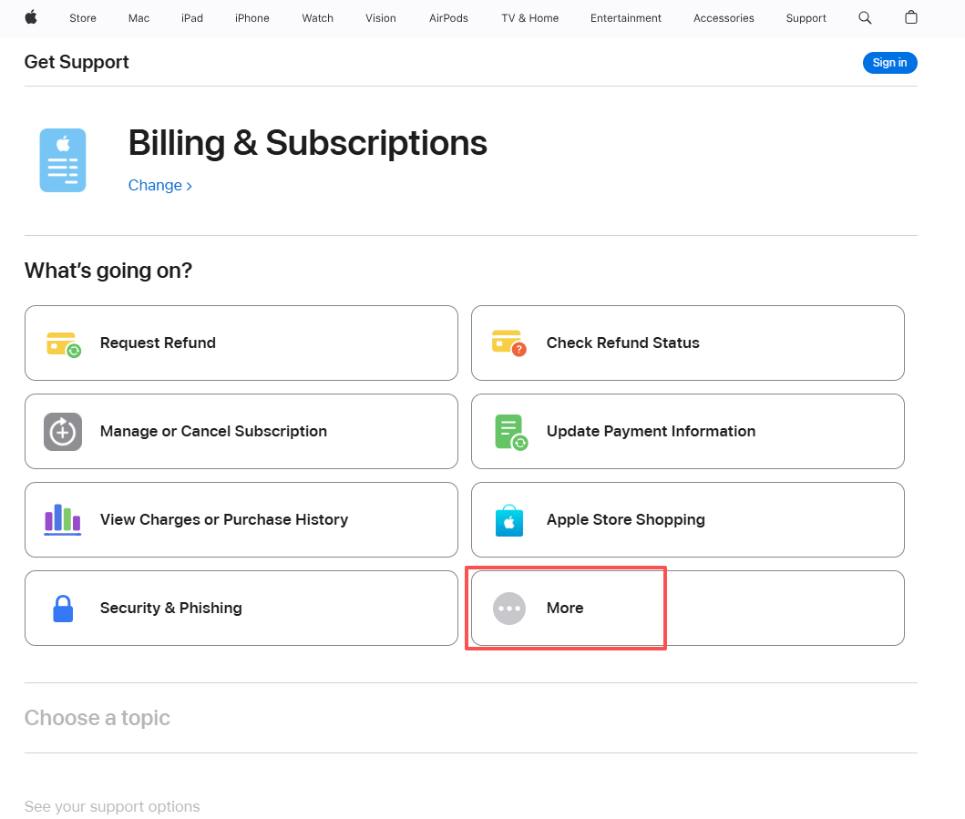Click the Manage or Cancel Subscription icon
Screen dimensions: 965x819
[63, 432]
